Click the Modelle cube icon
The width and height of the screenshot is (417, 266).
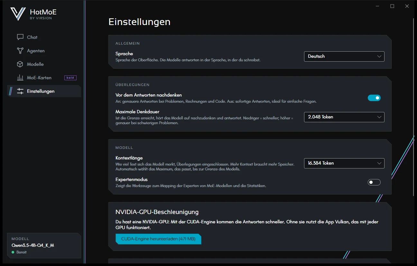point(20,64)
